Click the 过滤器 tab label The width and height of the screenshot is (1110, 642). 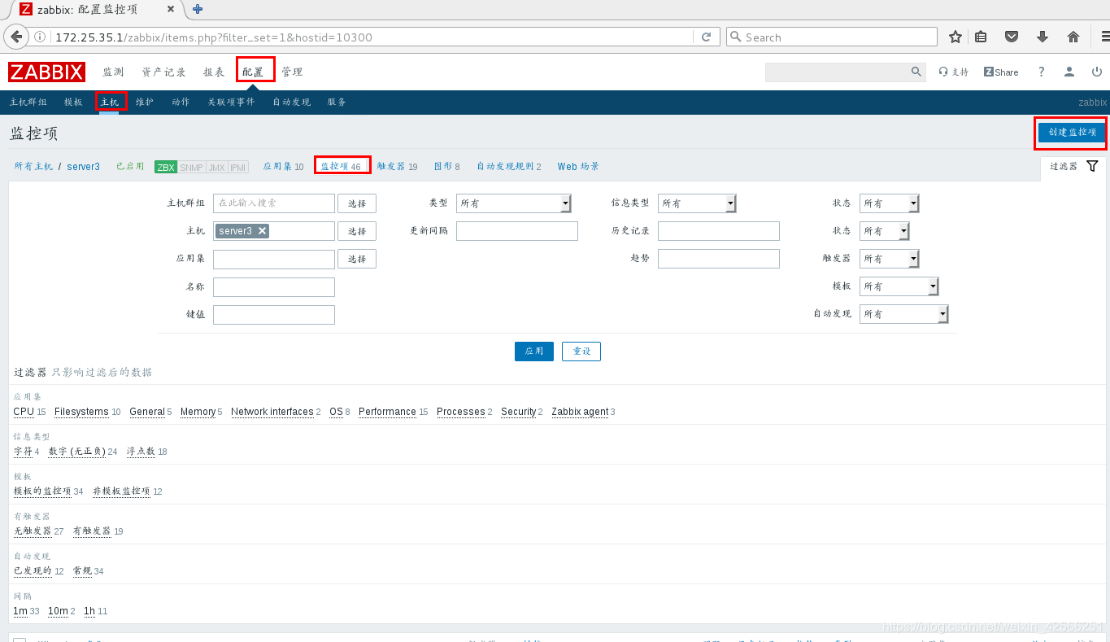[x=1064, y=166]
